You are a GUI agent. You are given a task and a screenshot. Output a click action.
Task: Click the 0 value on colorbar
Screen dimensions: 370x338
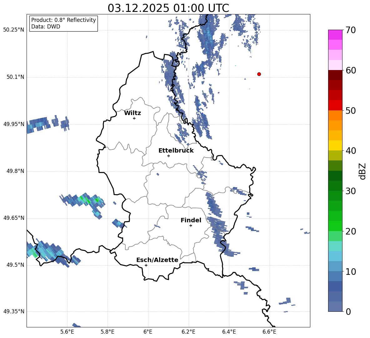point(348,311)
